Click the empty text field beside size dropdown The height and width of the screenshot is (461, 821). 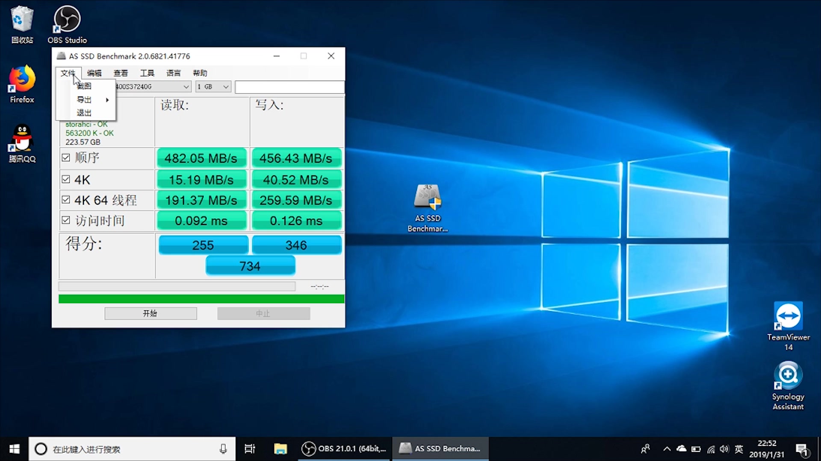(289, 87)
